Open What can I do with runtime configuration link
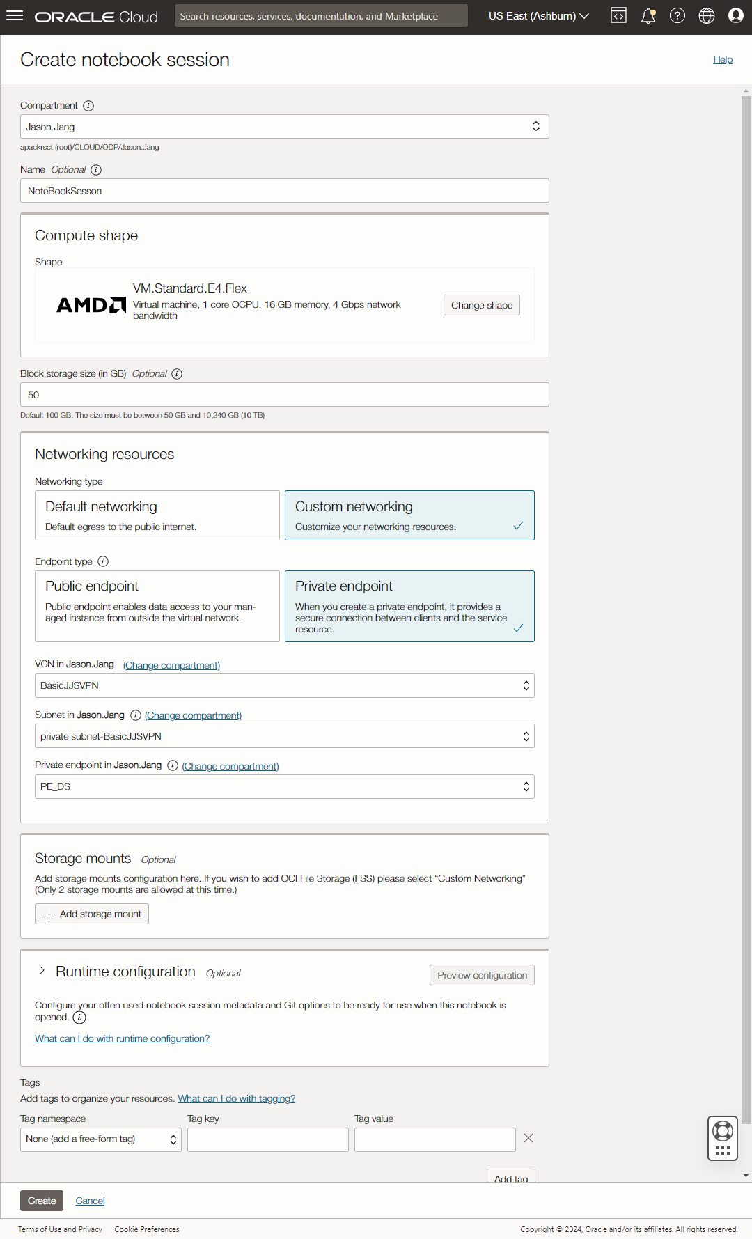 122,1038
